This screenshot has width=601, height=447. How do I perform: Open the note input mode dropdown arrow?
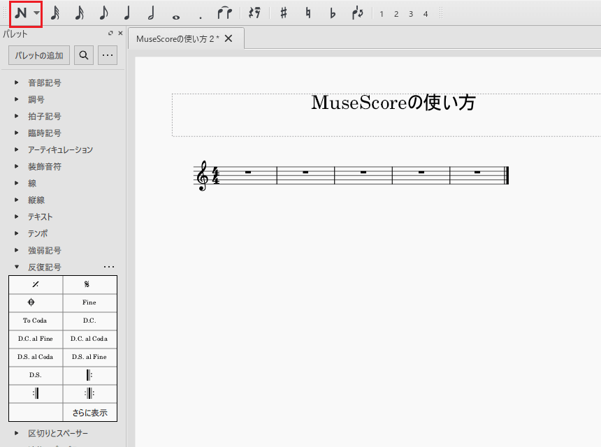click(x=36, y=13)
